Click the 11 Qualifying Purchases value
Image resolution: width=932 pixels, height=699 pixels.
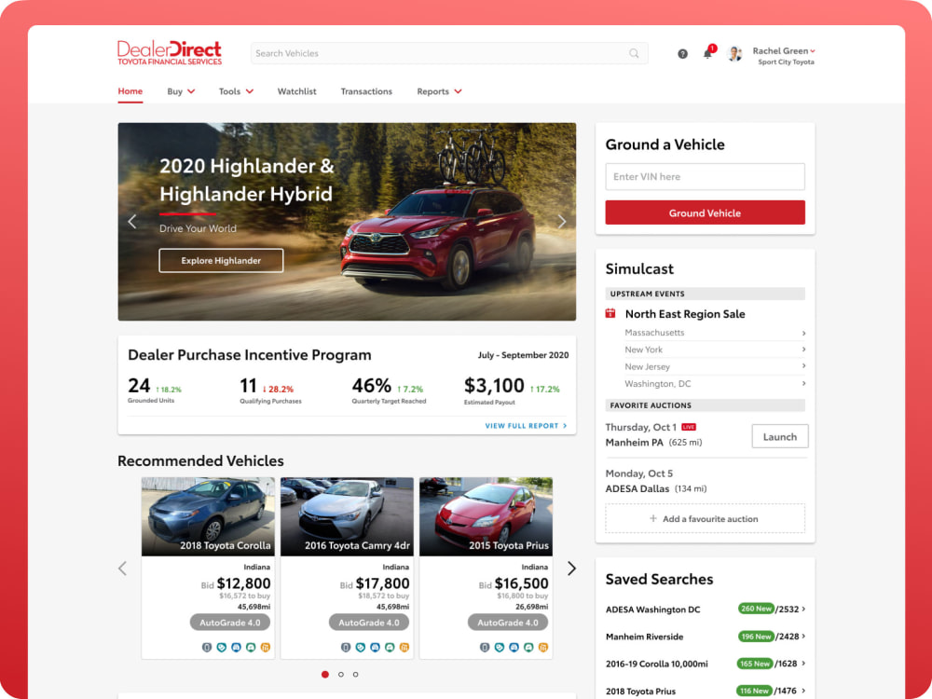pos(249,386)
